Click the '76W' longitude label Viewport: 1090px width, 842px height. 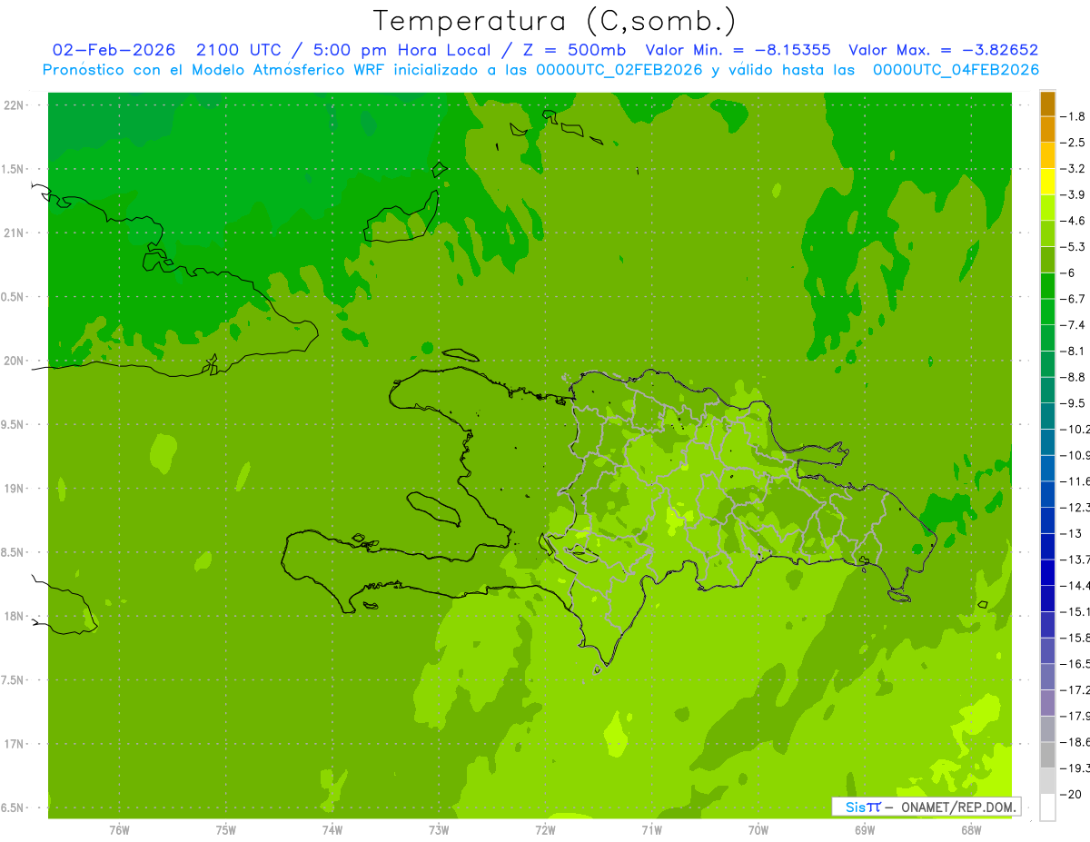(119, 830)
